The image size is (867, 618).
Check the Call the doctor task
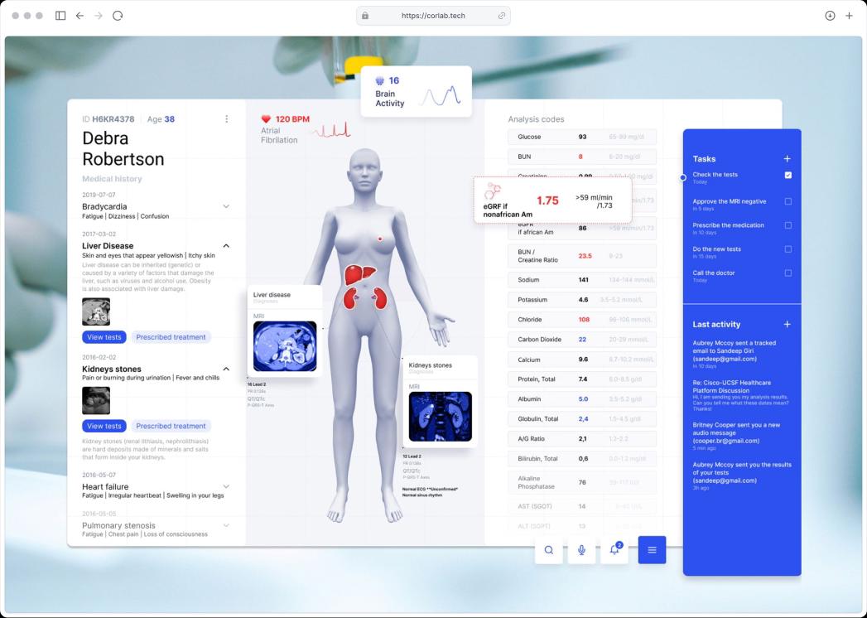click(x=788, y=273)
